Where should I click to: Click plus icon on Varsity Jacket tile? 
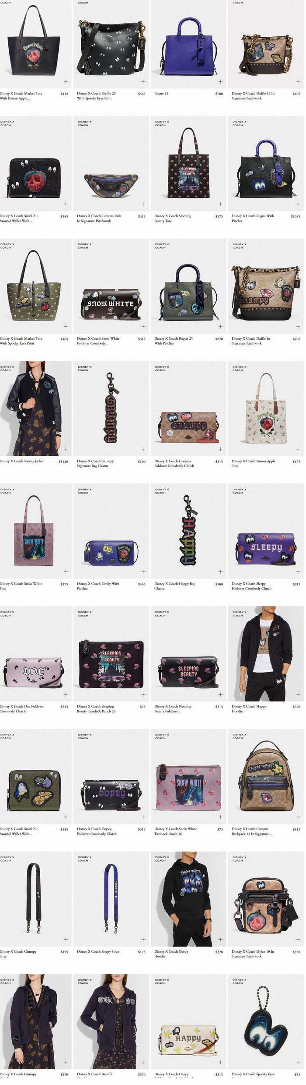[x=66, y=449]
